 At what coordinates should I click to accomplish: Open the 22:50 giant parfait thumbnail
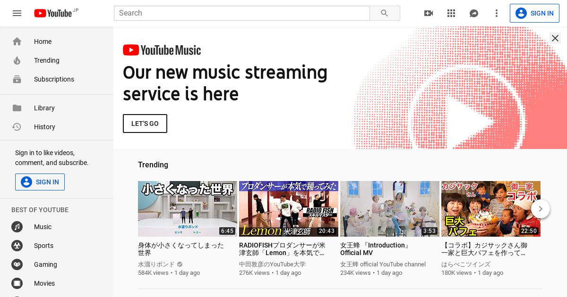tap(491, 209)
